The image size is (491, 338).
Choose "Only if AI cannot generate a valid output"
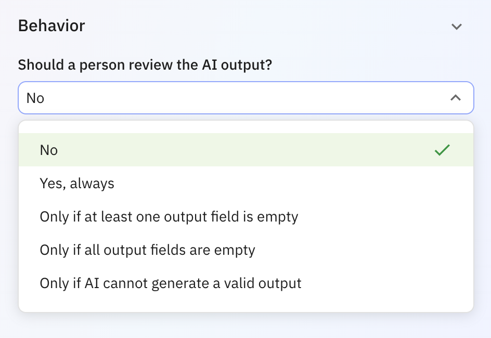point(171,283)
